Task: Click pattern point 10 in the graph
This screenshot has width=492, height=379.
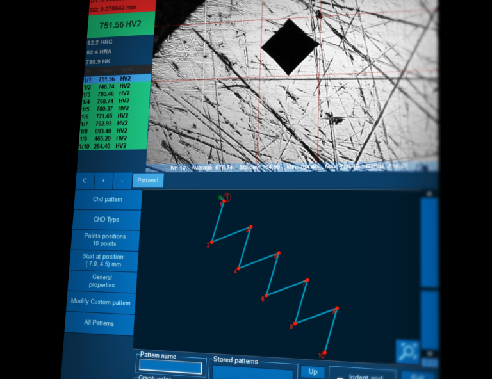Action: [x=325, y=353]
